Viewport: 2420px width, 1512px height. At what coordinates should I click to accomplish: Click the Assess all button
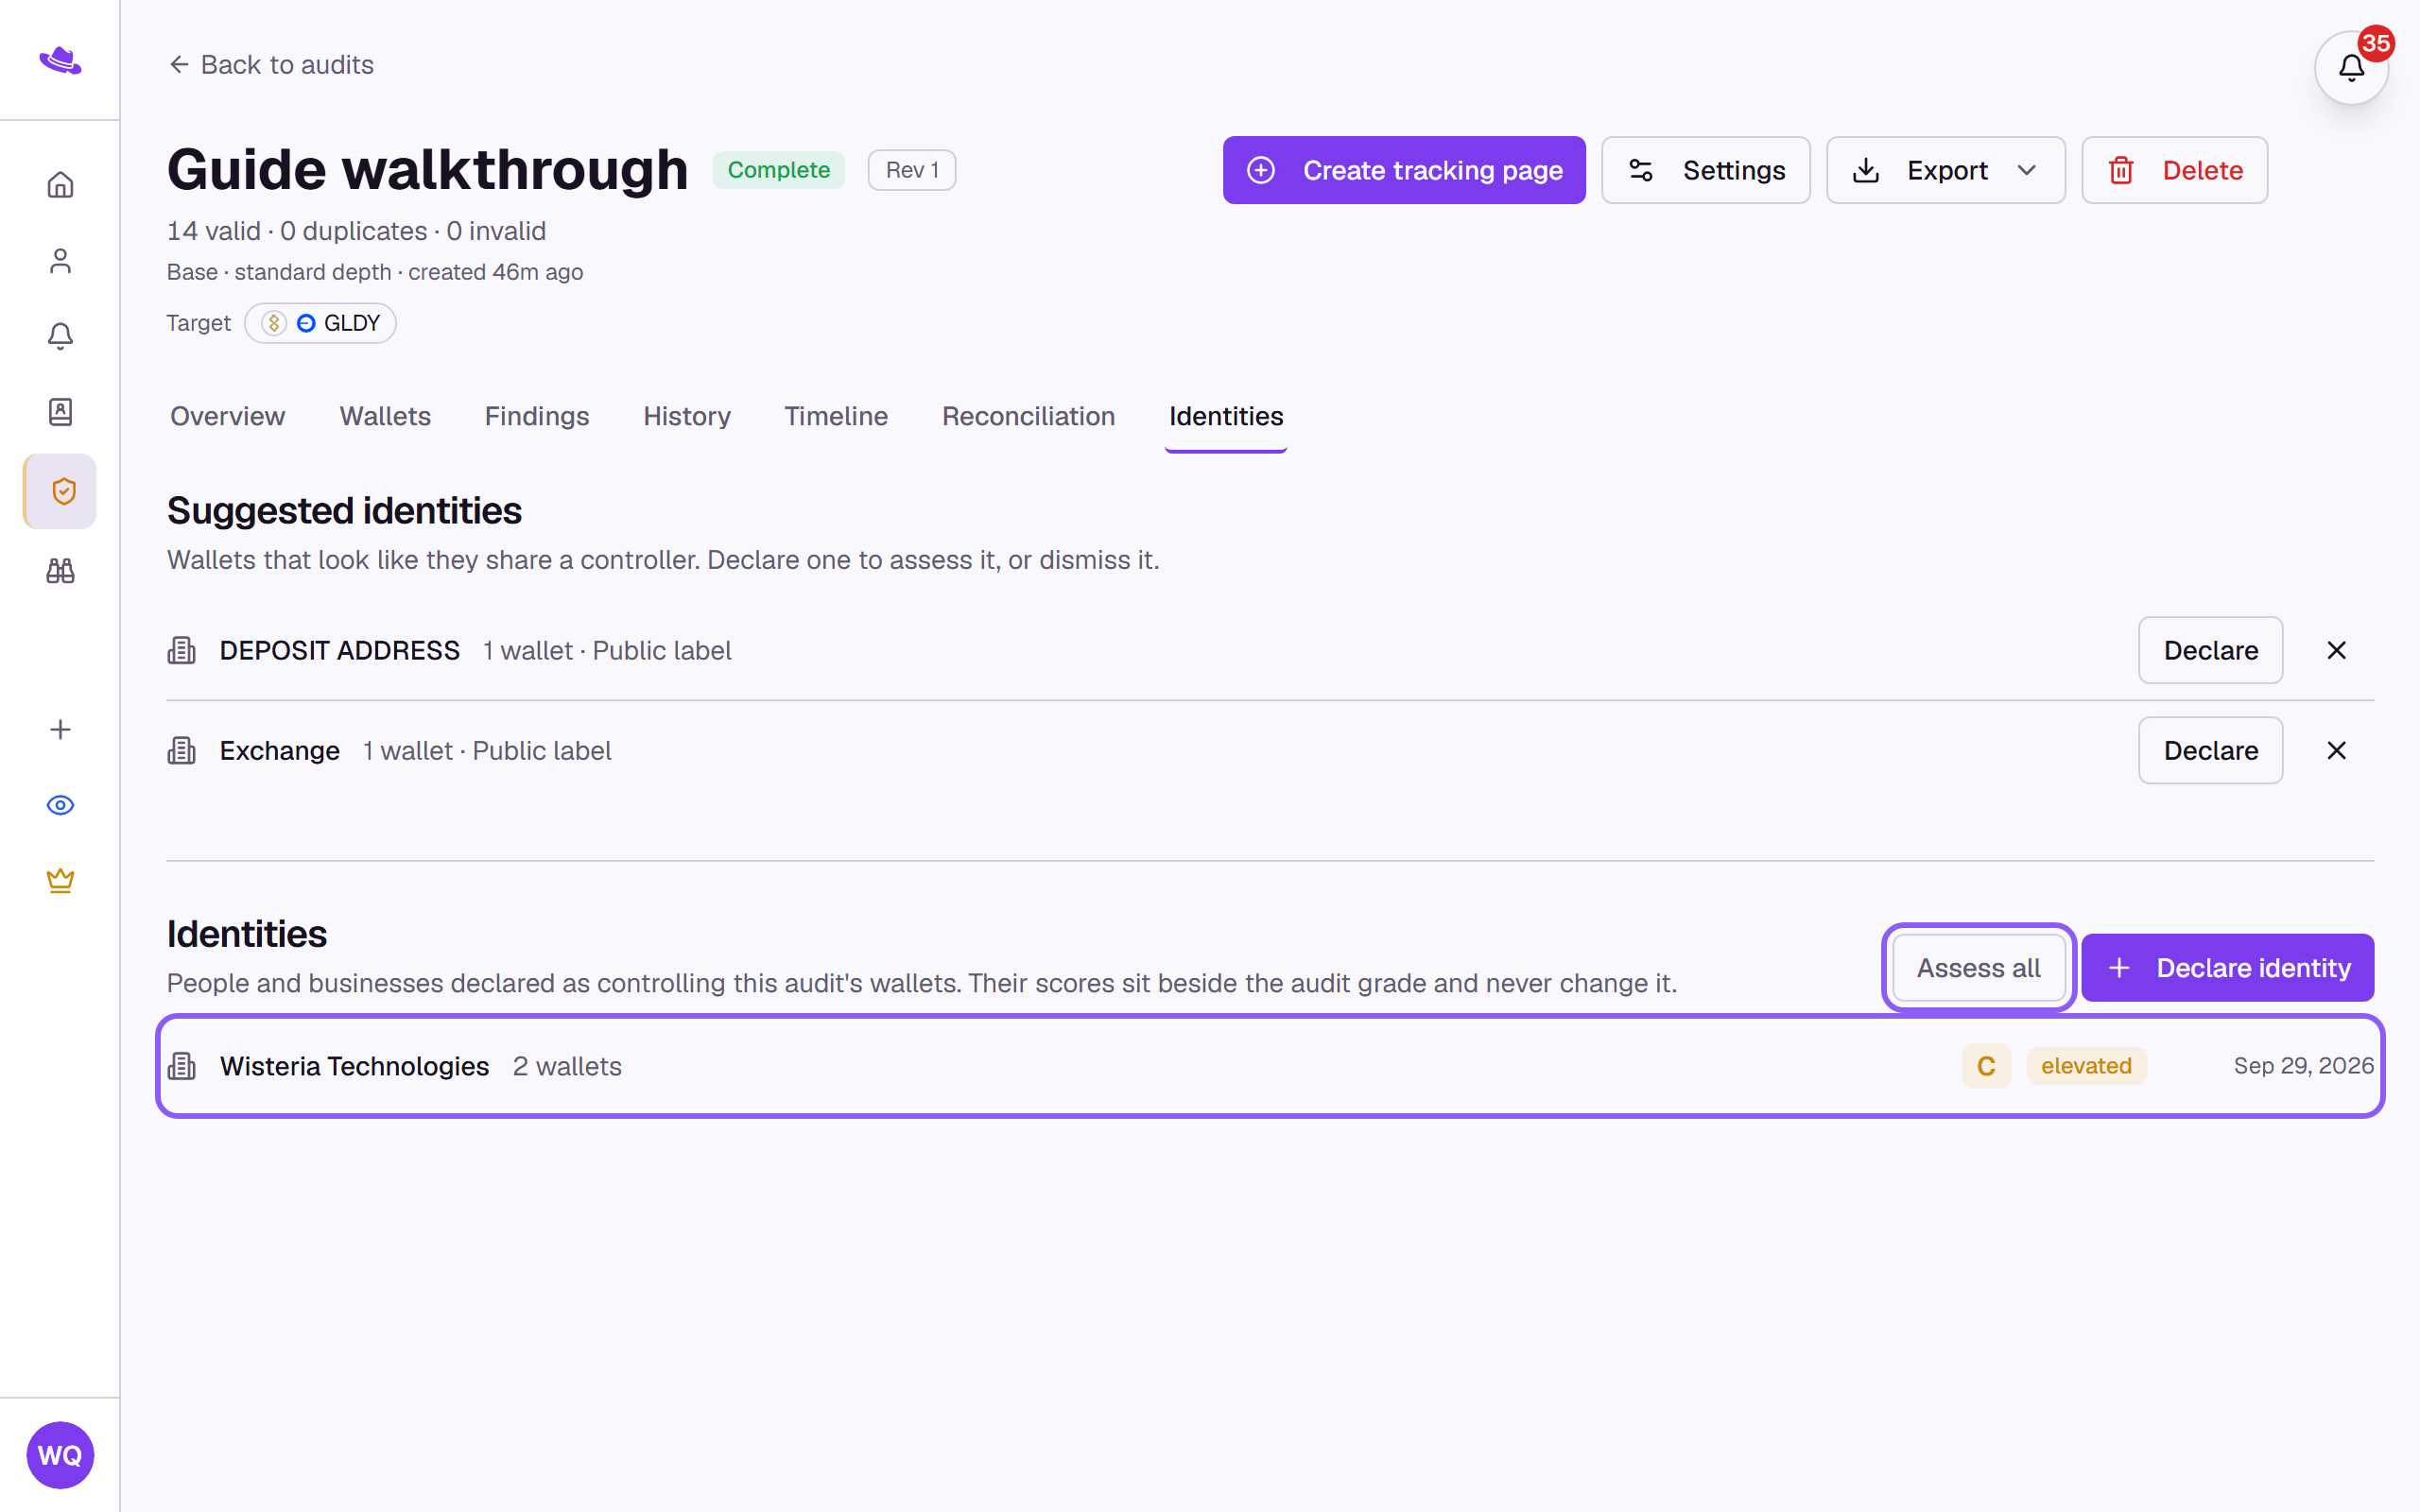(1978, 968)
